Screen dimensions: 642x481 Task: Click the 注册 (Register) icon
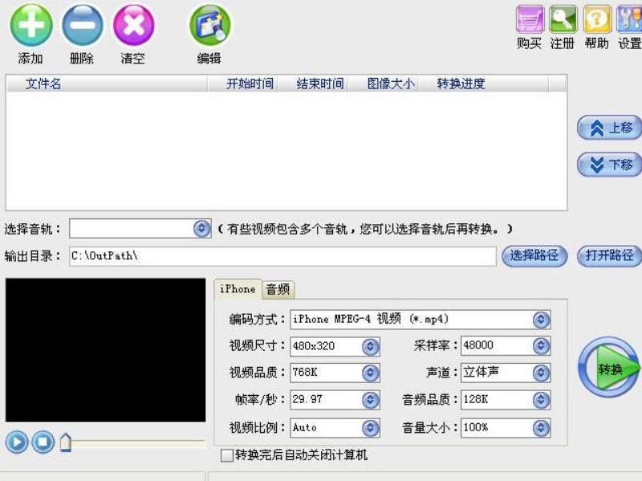[562, 20]
